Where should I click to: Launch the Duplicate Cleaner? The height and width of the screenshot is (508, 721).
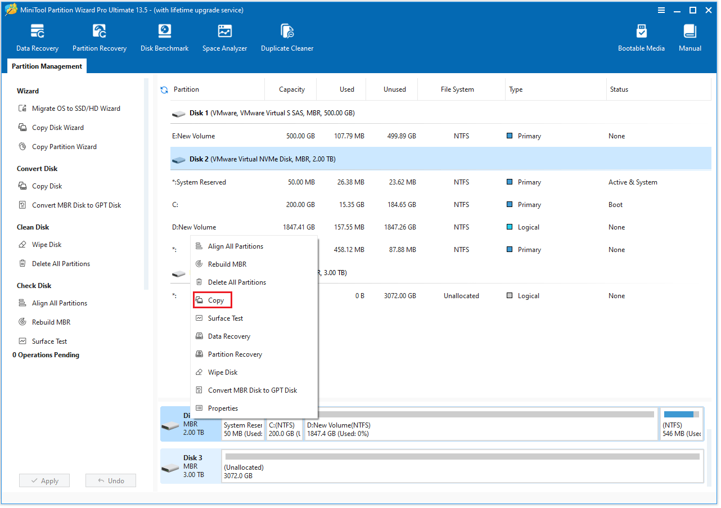(287, 37)
